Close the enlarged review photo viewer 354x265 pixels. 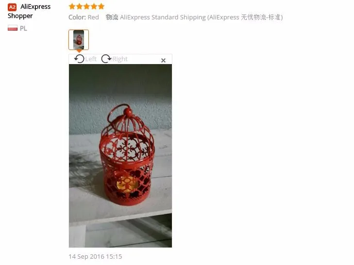163,60
